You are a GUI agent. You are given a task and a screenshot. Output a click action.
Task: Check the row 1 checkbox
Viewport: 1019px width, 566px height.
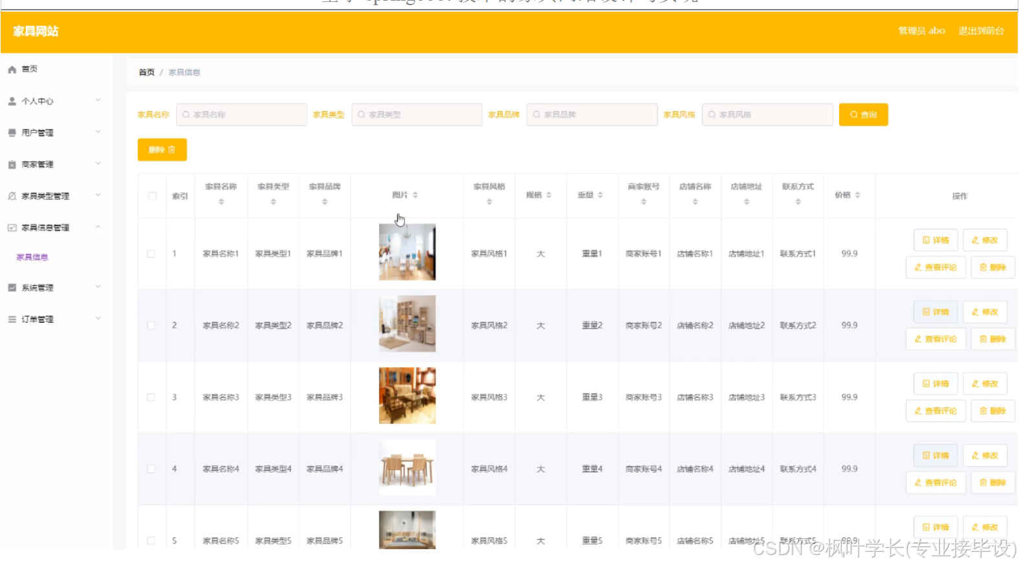(151, 254)
